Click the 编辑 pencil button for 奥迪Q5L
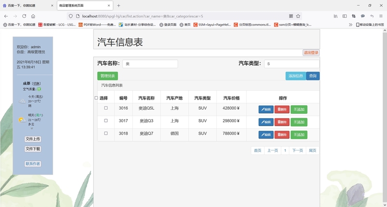Screen dimensions: 387x207 click(266, 110)
